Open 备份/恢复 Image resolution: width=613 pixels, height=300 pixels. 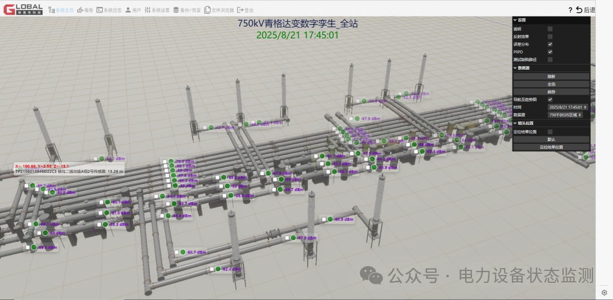click(x=187, y=10)
